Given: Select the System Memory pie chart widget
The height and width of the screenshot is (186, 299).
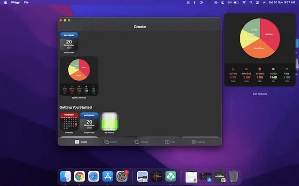Looking at the screenshot, I should coord(79,76).
